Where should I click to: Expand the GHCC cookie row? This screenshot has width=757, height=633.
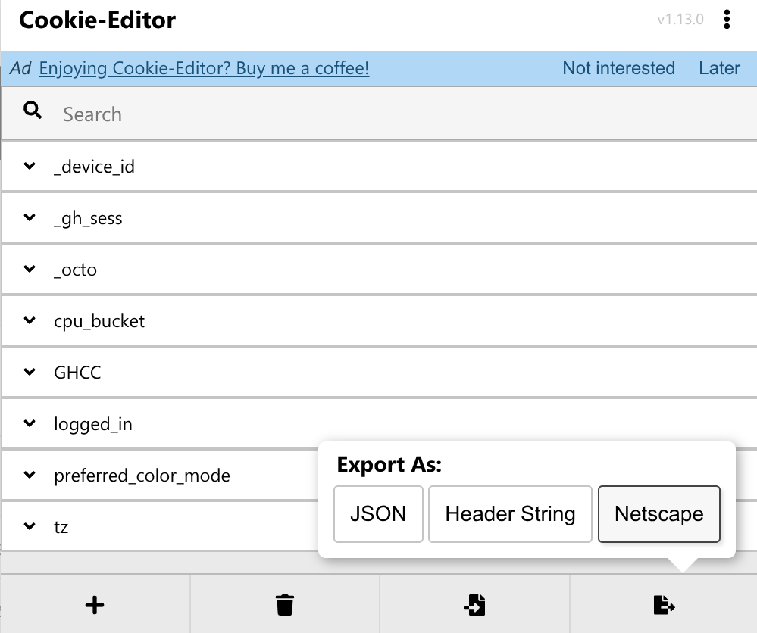pyautogui.click(x=379, y=373)
